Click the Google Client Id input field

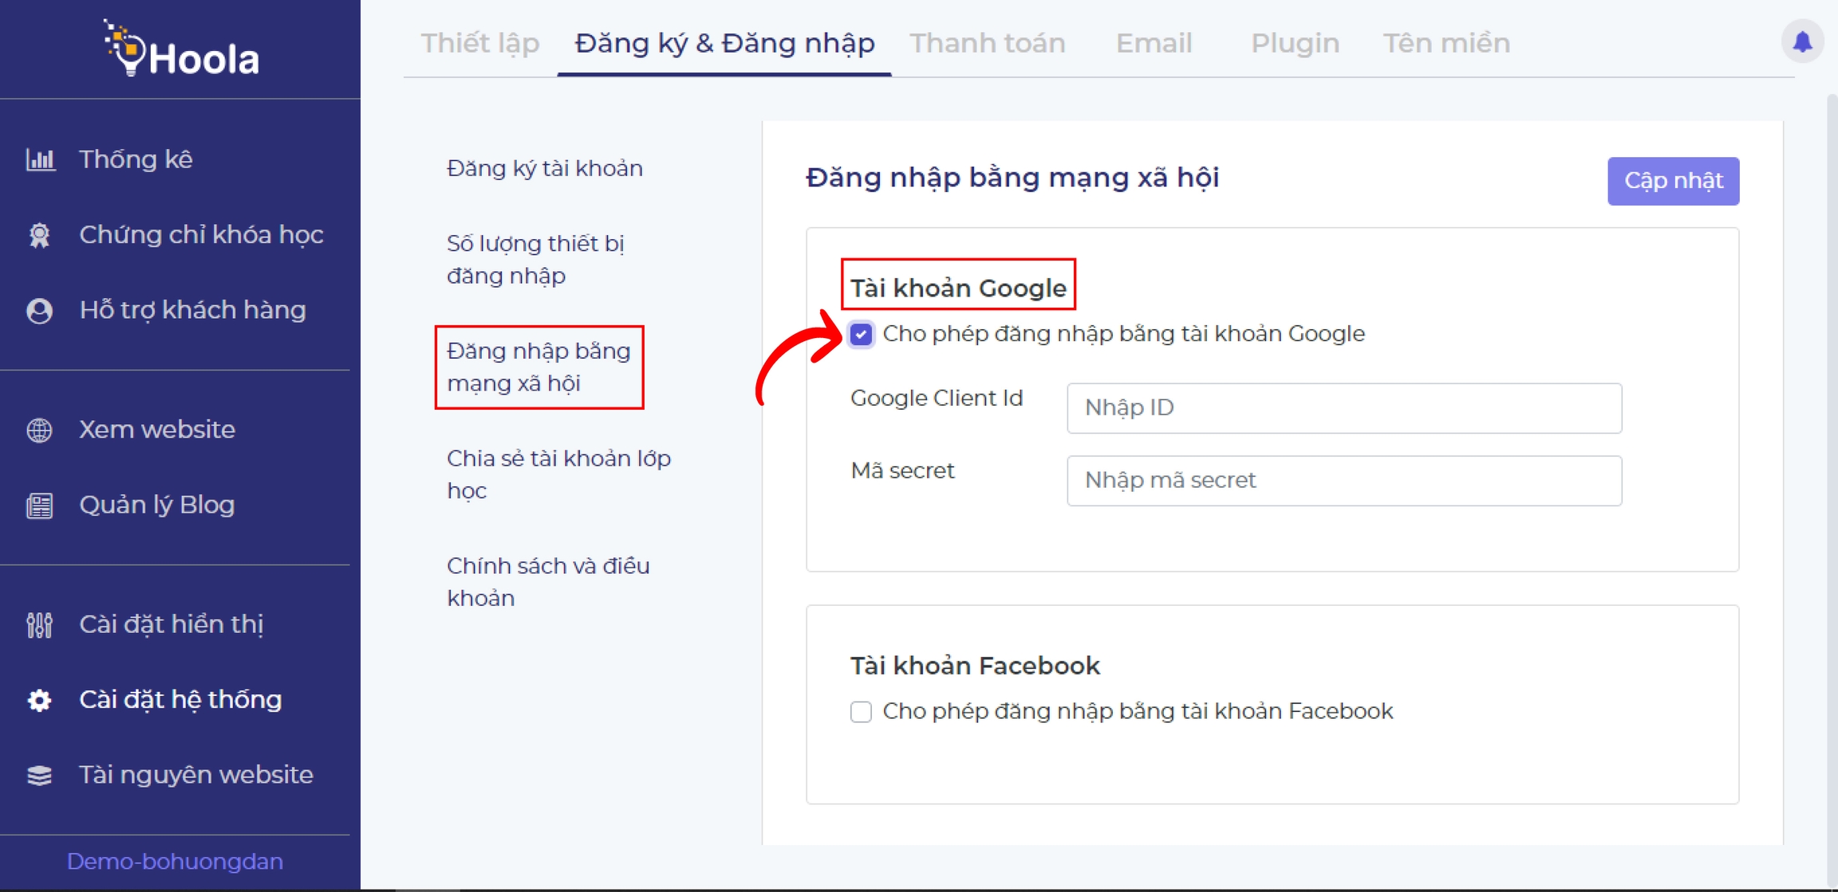pyautogui.click(x=1343, y=408)
